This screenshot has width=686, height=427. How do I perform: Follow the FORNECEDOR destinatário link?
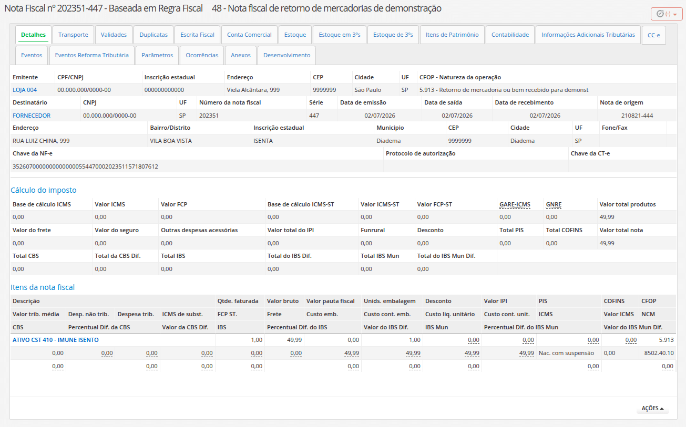click(x=32, y=116)
